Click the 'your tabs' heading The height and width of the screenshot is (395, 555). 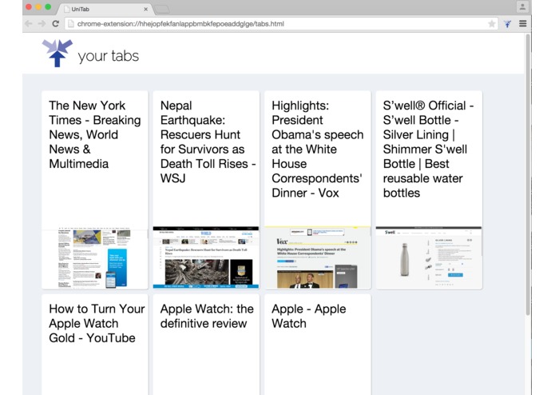[109, 56]
